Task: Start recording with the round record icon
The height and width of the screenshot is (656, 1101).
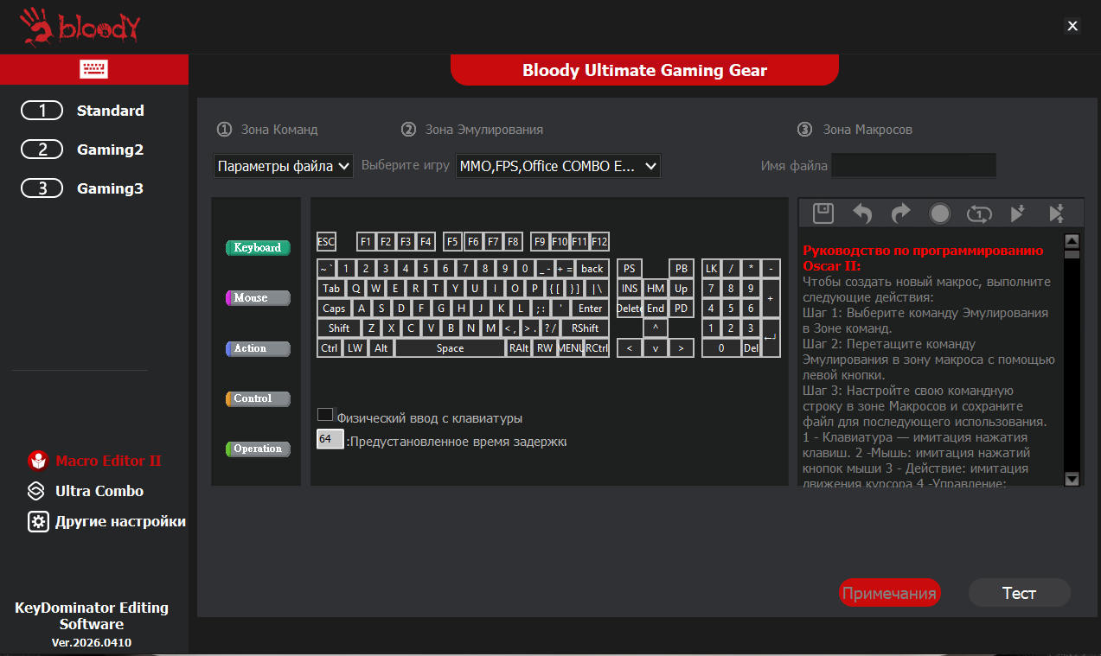Action: (x=940, y=213)
